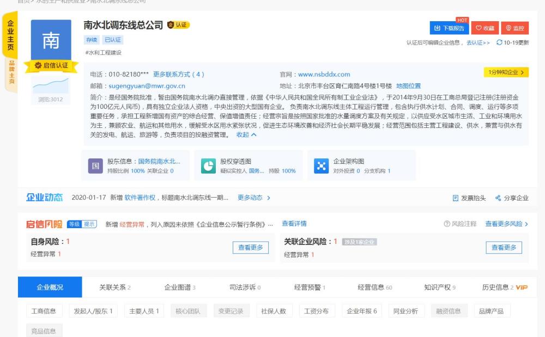Open 更多动态 link

(x=254, y=198)
